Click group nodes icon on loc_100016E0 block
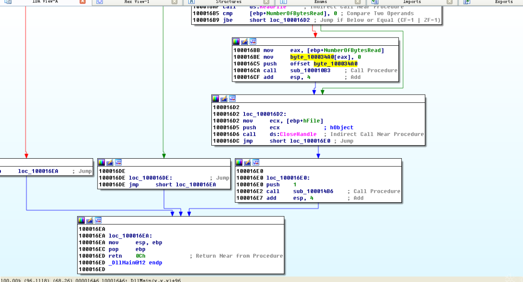The image size is (523, 282). coord(256,162)
